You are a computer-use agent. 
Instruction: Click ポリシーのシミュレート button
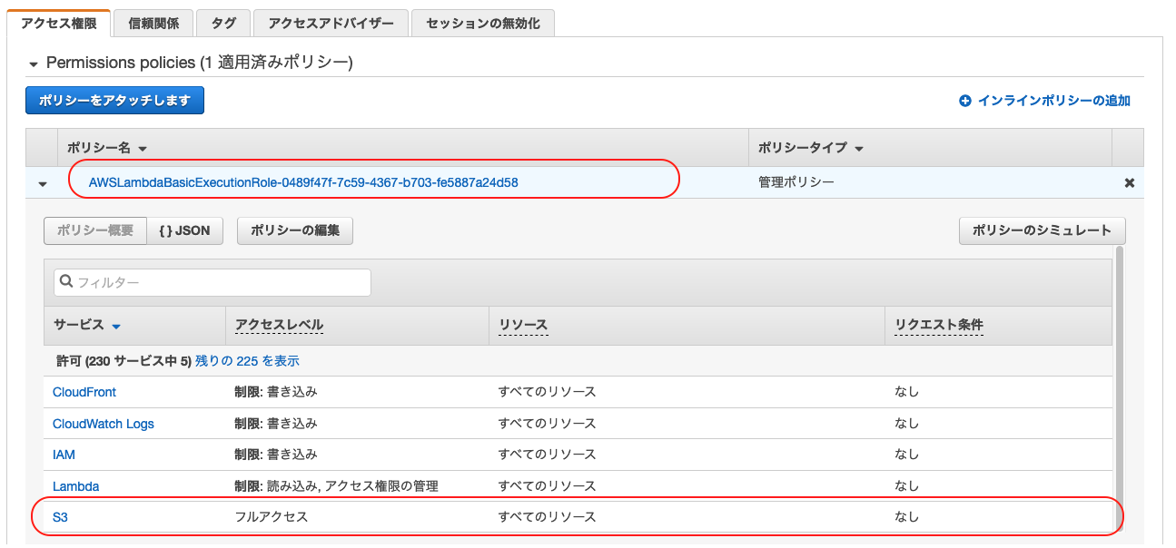pos(1042,230)
